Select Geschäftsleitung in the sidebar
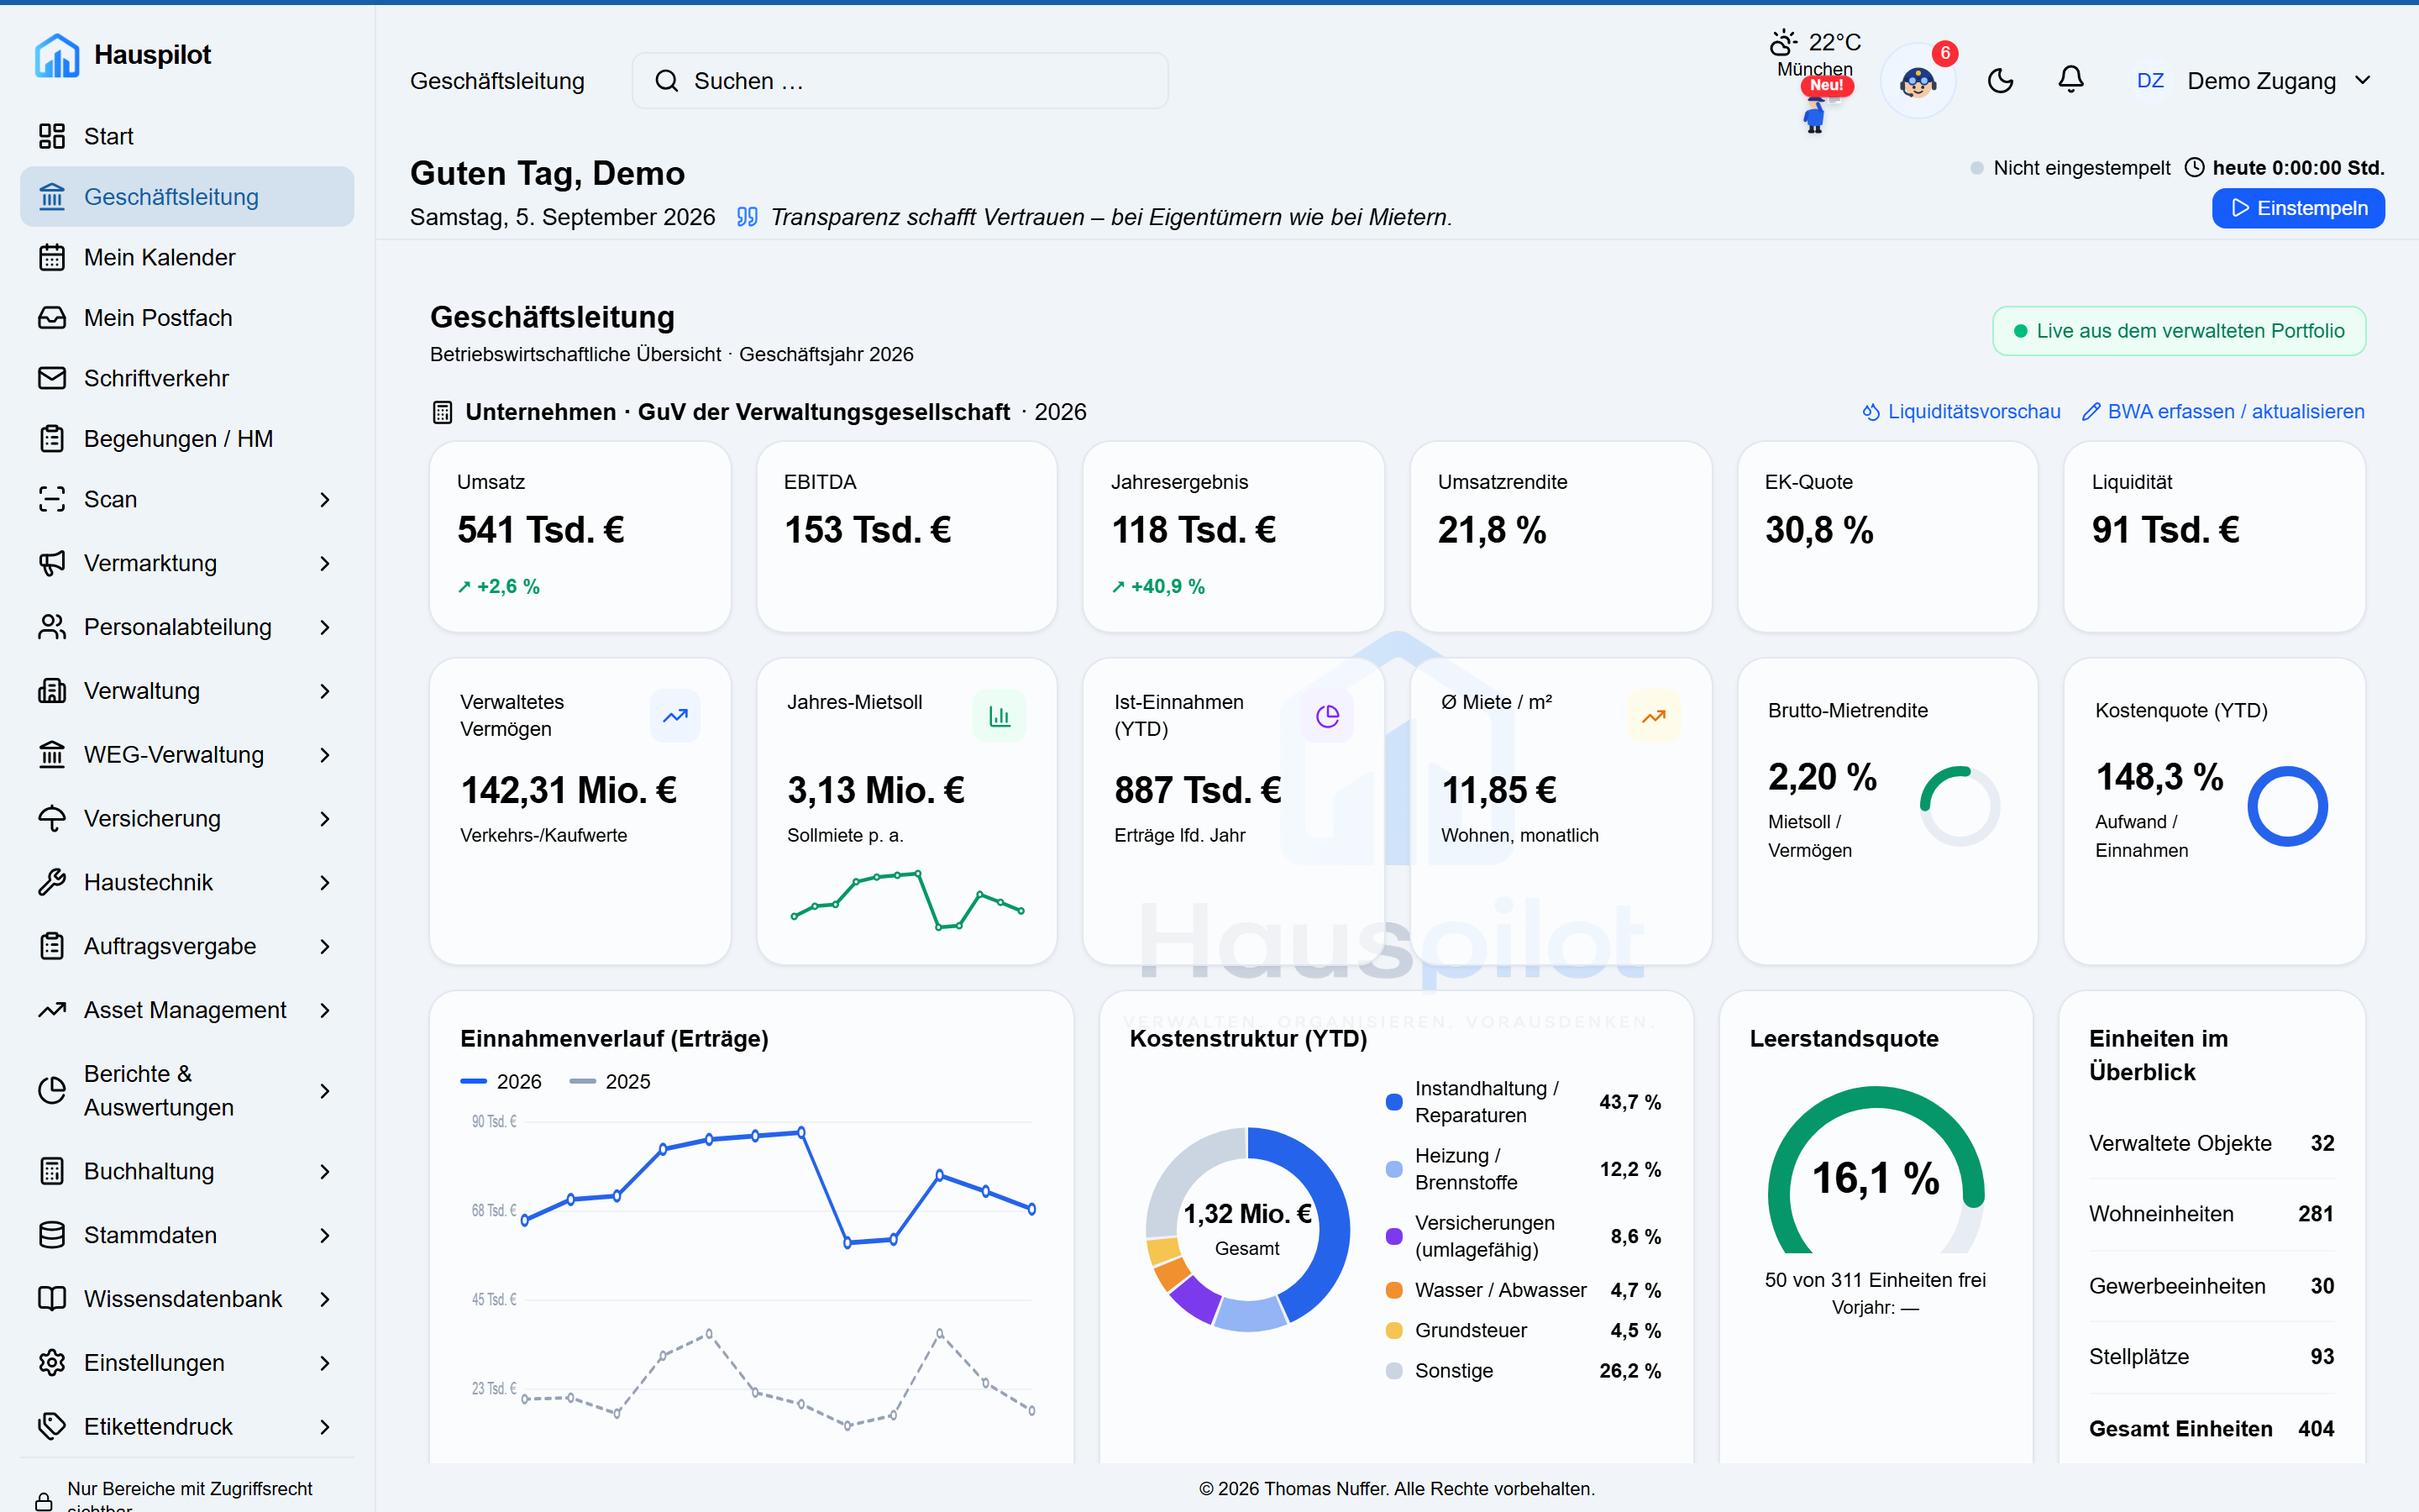 pos(187,197)
